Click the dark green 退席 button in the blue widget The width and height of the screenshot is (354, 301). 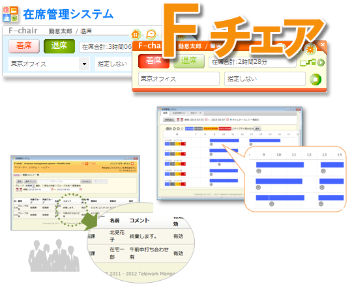point(59,46)
